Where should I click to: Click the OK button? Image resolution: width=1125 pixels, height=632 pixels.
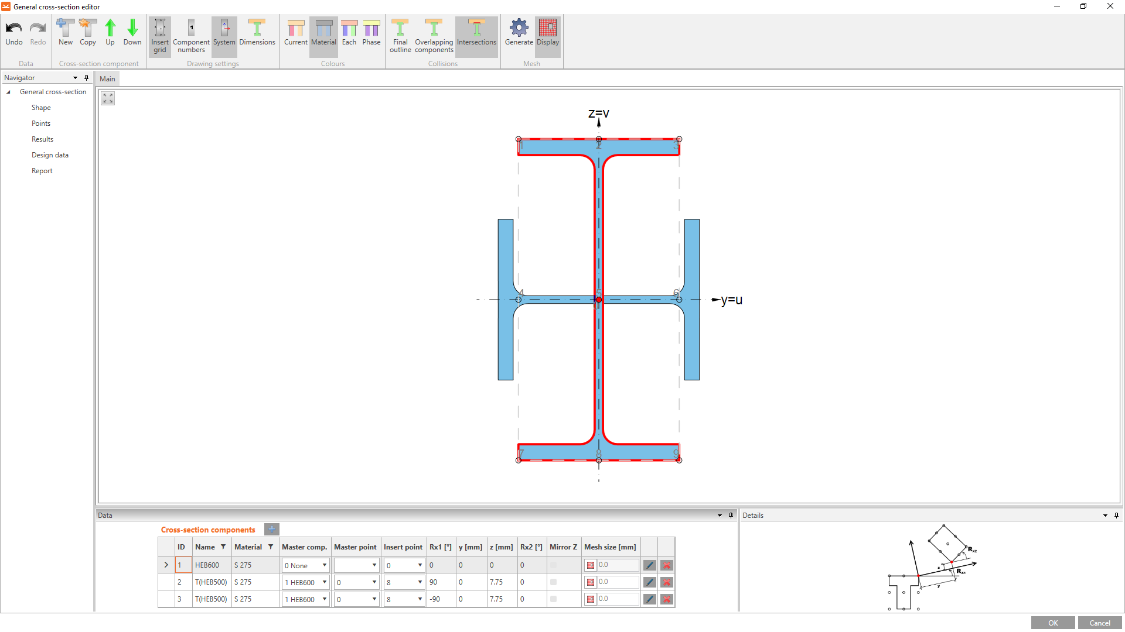[x=1053, y=623]
